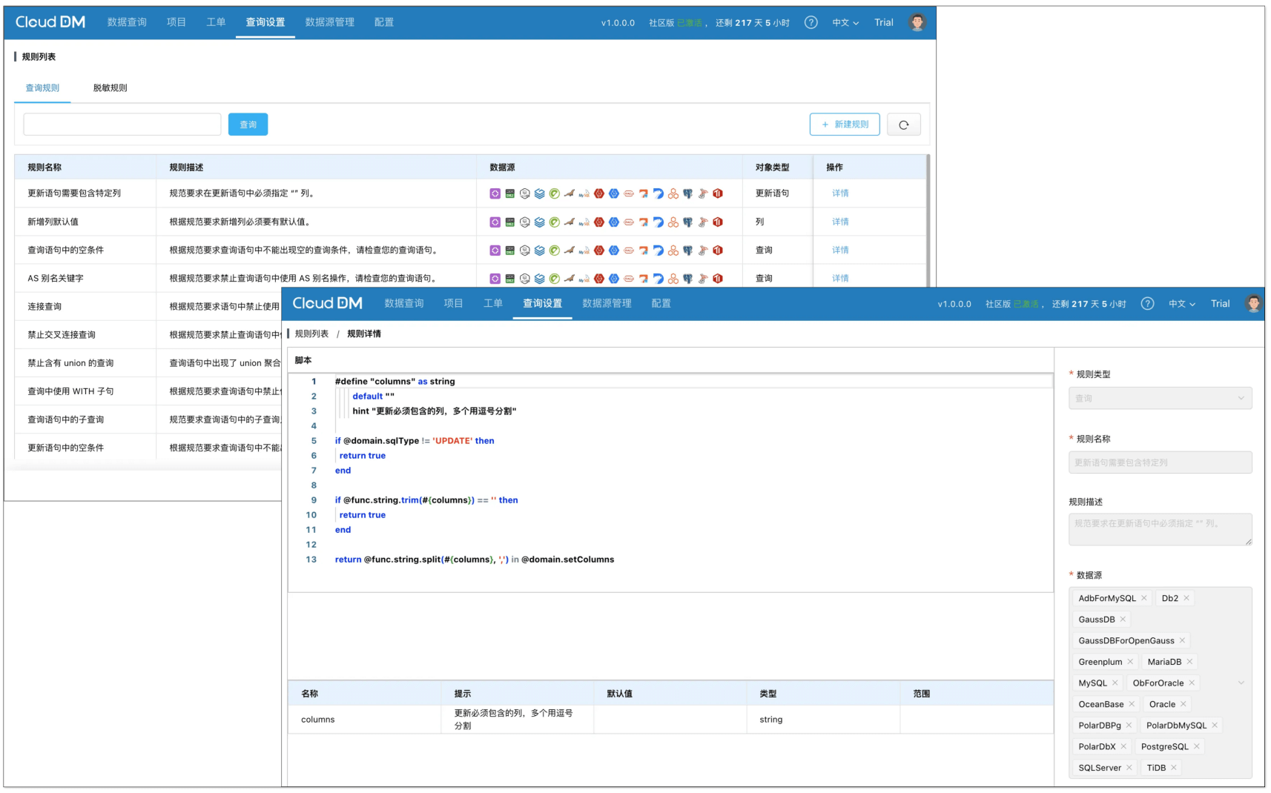The height and width of the screenshot is (793, 1271).
Task: Click the refresh button beside 新建规则
Action: [903, 125]
